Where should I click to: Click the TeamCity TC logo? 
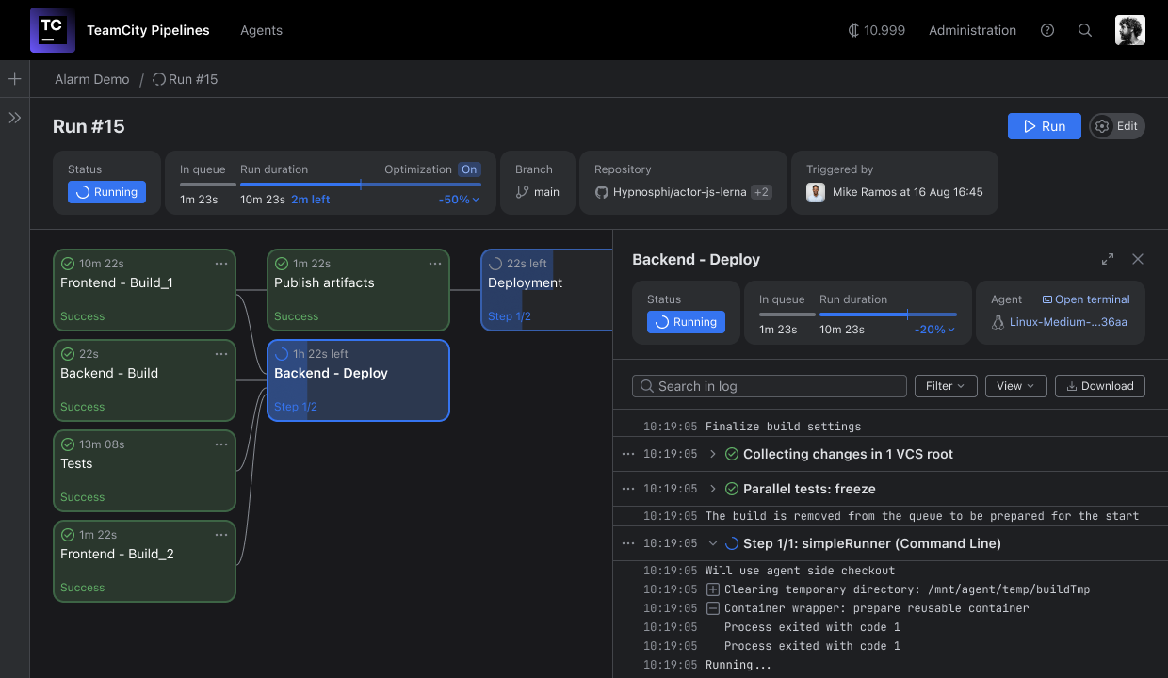(x=52, y=30)
